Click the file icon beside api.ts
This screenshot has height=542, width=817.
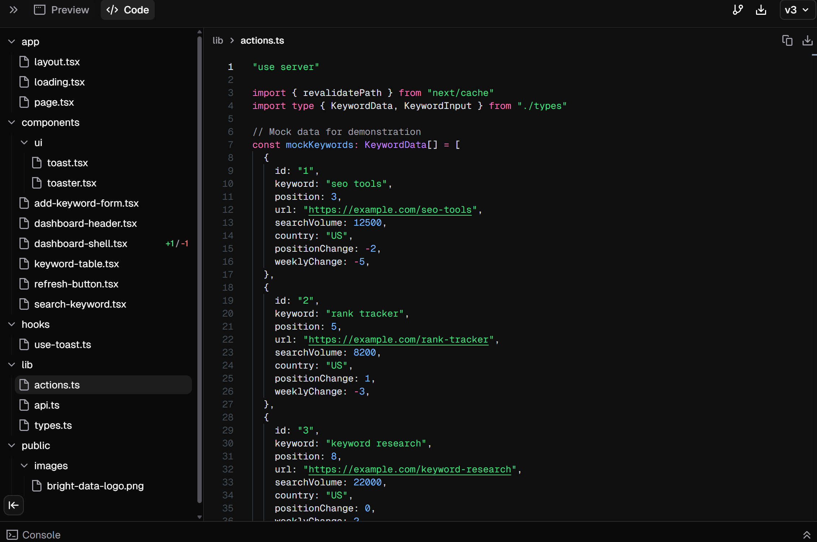[x=24, y=405]
